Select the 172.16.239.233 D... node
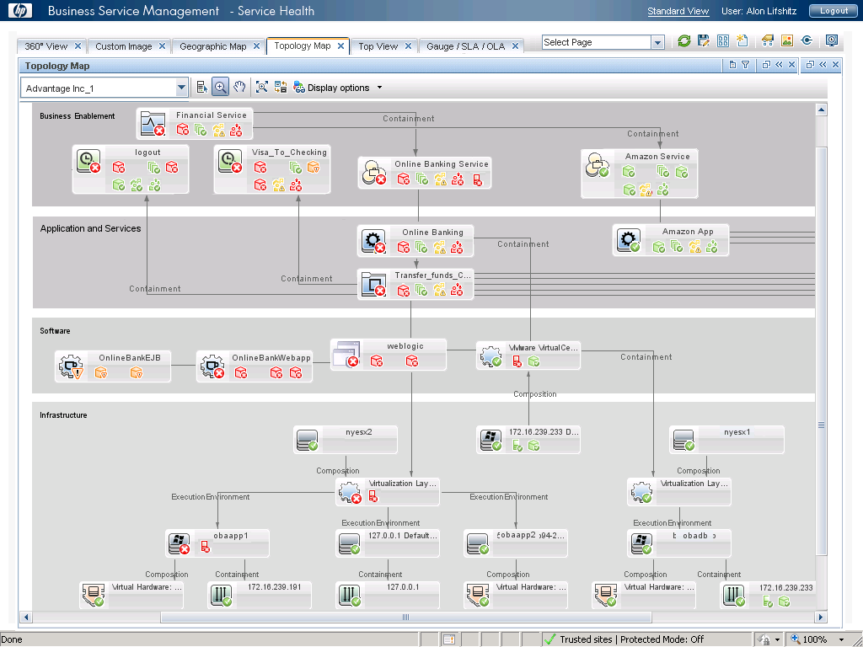Image resolution: width=863 pixels, height=647 pixels. [528, 440]
